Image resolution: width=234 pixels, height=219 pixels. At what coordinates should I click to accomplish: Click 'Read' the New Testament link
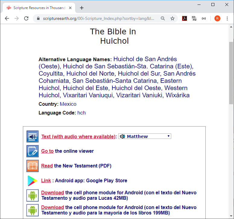[x=47, y=166]
